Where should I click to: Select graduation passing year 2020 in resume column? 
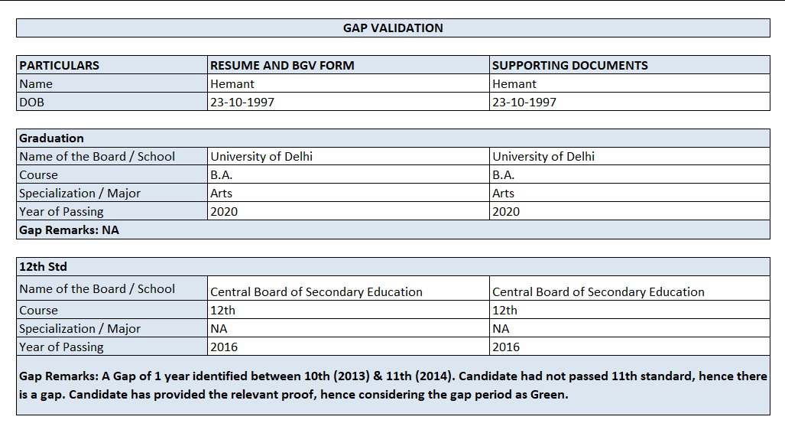tap(224, 212)
